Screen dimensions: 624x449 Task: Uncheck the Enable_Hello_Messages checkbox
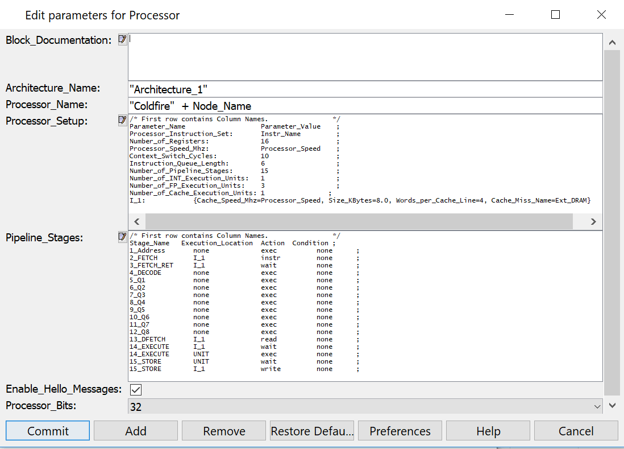coord(136,390)
